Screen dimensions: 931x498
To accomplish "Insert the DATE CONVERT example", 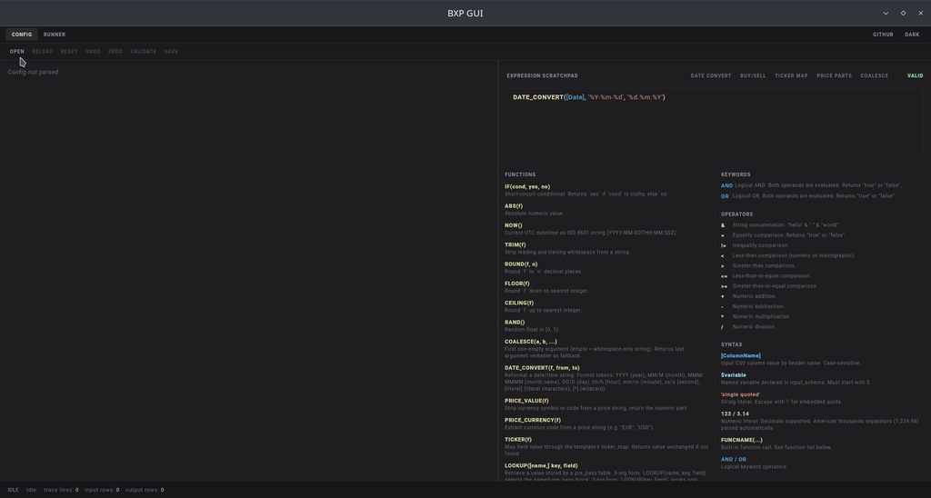I will coord(711,76).
